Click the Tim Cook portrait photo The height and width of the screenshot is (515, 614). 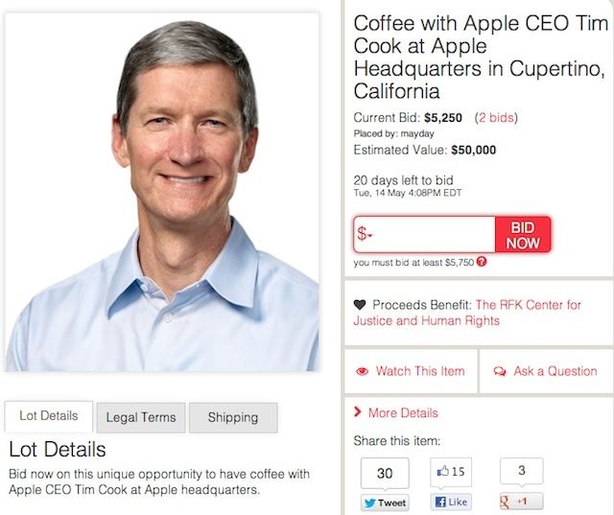(162, 192)
